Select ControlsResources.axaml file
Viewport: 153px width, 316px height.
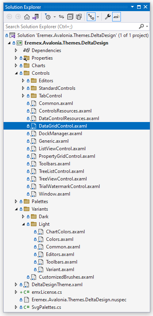(x=65, y=111)
